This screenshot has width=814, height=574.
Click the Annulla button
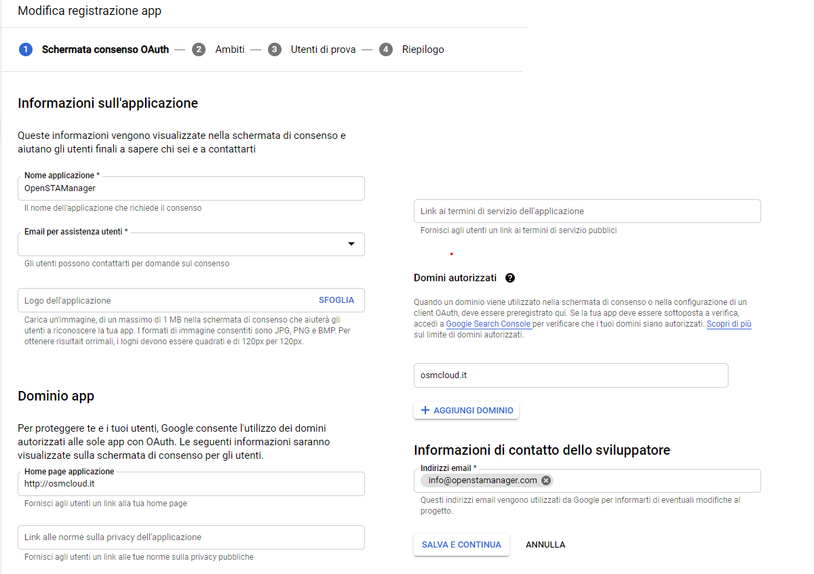(545, 545)
